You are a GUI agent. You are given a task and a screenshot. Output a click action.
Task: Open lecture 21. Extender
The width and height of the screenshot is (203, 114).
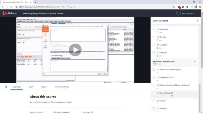(x=161, y=53)
